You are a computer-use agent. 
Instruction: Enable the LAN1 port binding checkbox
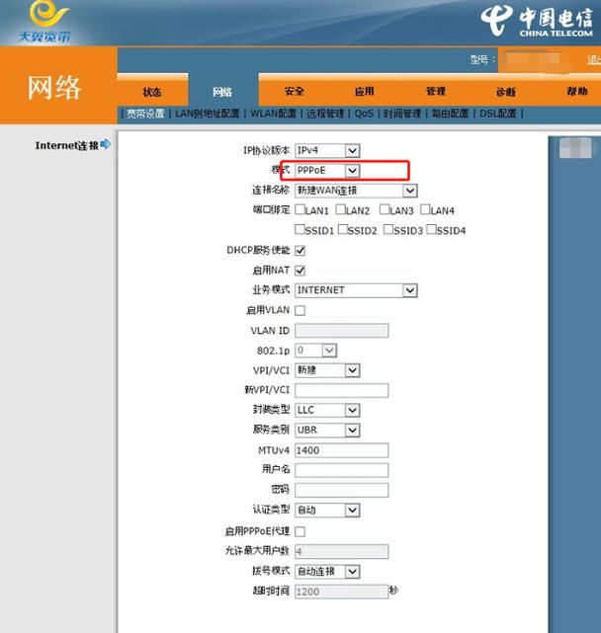click(300, 209)
